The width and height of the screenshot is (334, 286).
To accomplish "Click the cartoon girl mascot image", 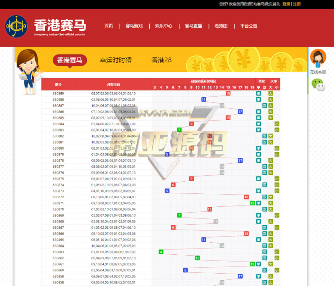I will click(28, 71).
